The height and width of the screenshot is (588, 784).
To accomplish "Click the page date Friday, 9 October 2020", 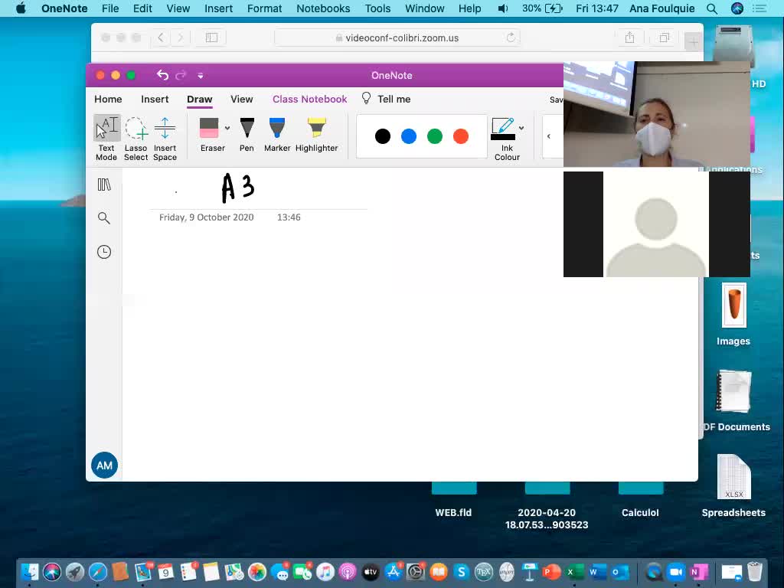I will click(x=207, y=217).
